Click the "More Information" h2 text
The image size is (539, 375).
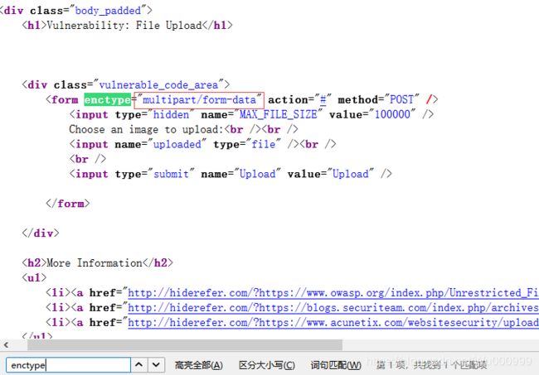(95, 263)
